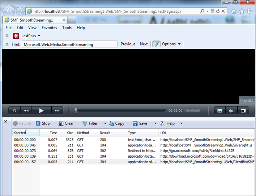Select the download.microsoft.com request URL
This screenshot has width=256, height=196.
point(207,156)
